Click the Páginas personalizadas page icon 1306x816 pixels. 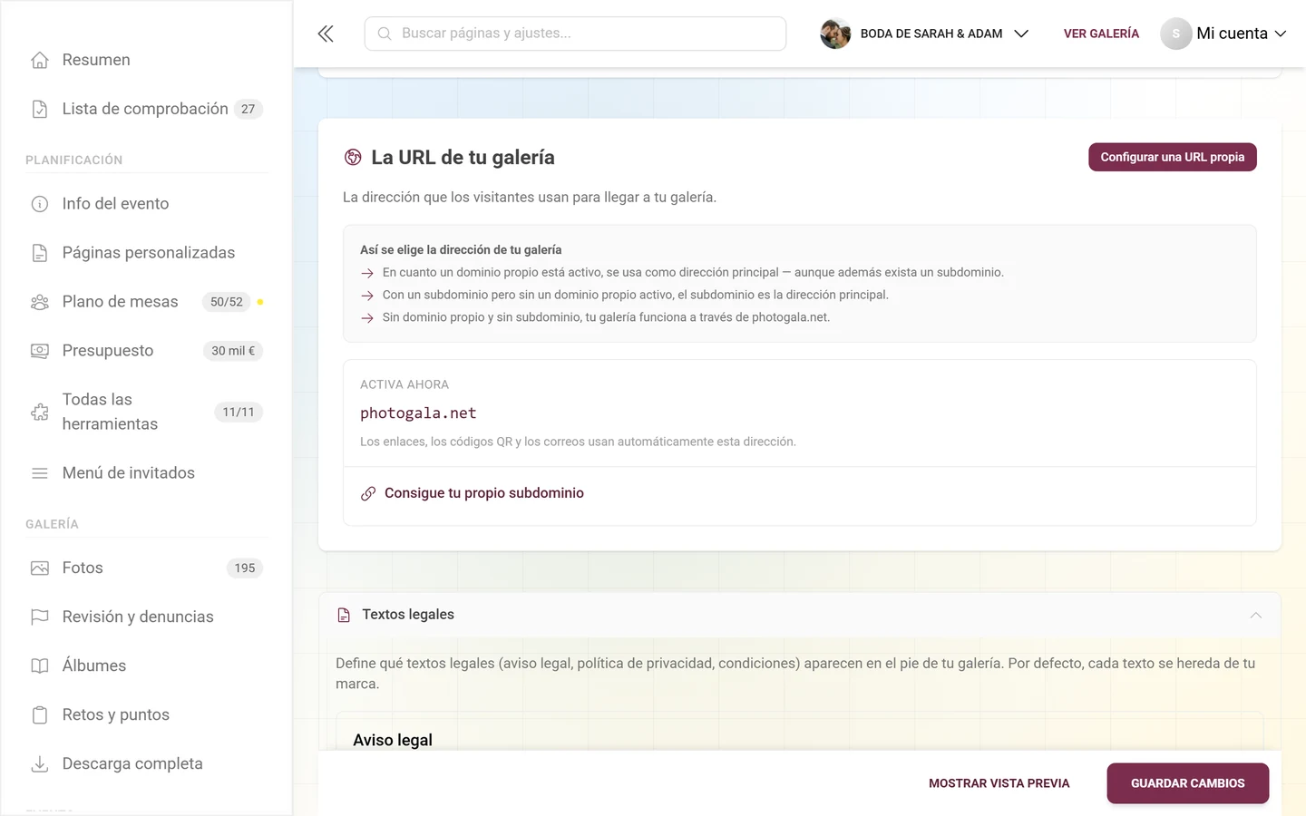pos(40,253)
